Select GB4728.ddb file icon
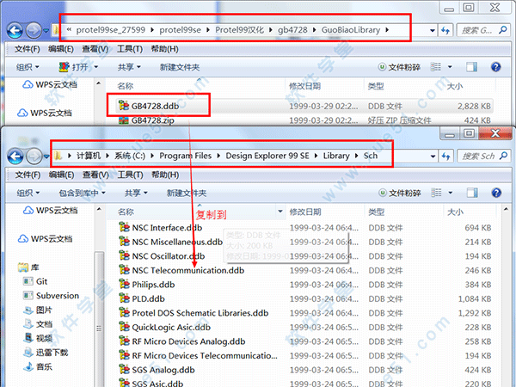This screenshot has width=516, height=387. coord(124,106)
